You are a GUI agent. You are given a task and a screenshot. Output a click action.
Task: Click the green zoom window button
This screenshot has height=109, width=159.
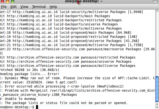pyautogui.click(x=13, y=1)
